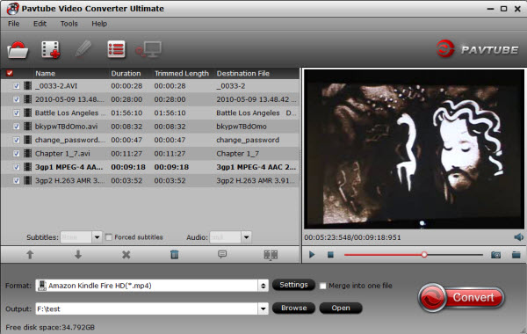527x334 pixels.
Task: Open the Edit menu
Action: tap(40, 24)
